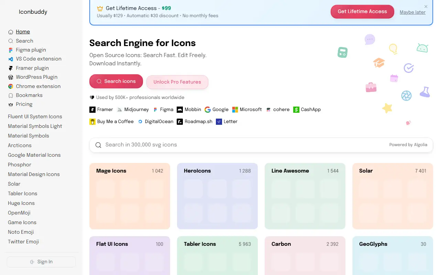Click the Midjourney sailboat logo icon
Image resolution: width=440 pixels, height=275 pixels.
[120, 110]
